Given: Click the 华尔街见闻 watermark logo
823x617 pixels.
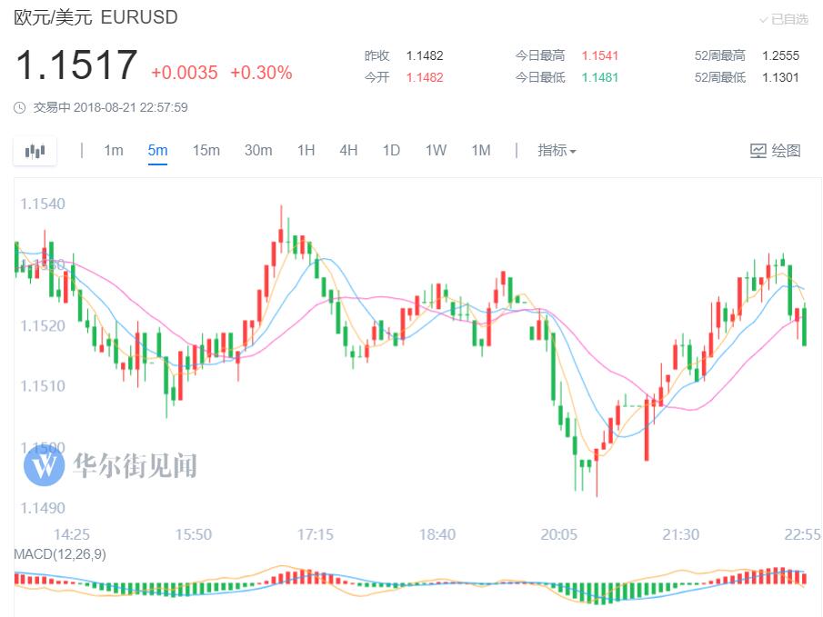Looking at the screenshot, I should pos(42,466).
